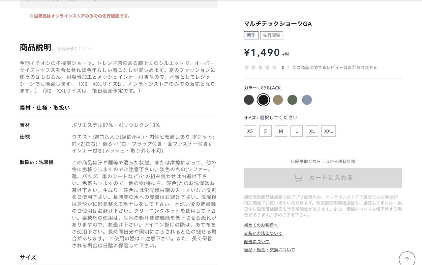This screenshot has width=422, height=265.
Task: Select the light blue color swatch
Action: (x=307, y=99)
